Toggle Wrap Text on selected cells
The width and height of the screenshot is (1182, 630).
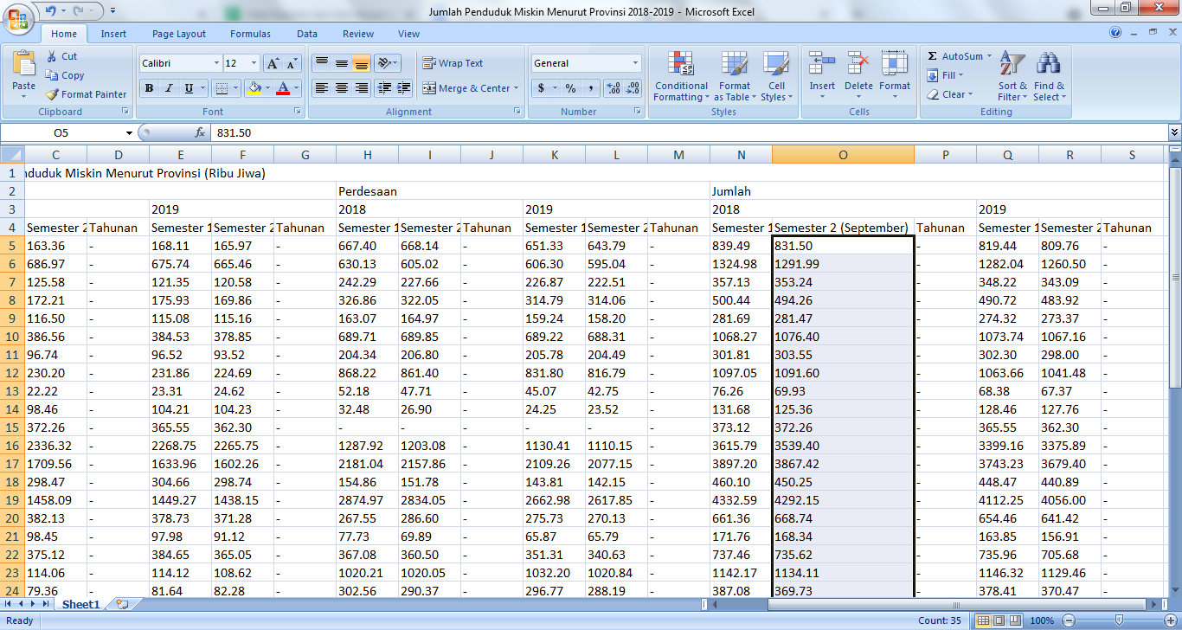[x=453, y=63]
